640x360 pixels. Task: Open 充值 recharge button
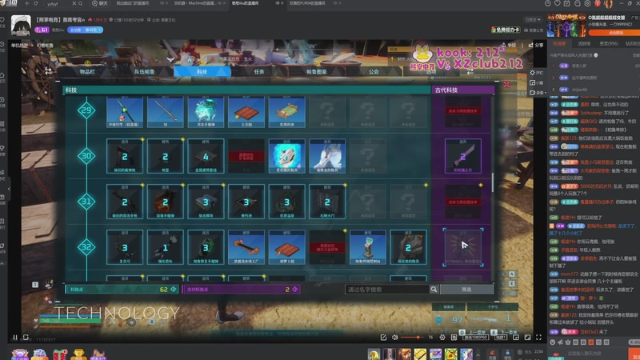pyautogui.click(x=492, y=354)
